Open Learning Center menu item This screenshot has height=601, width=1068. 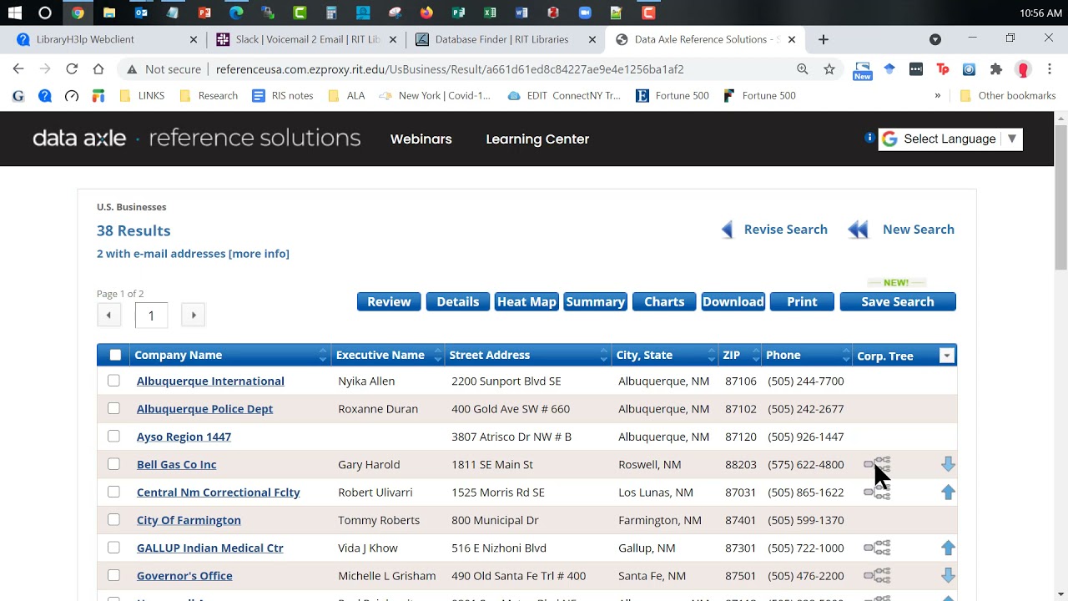coord(537,139)
